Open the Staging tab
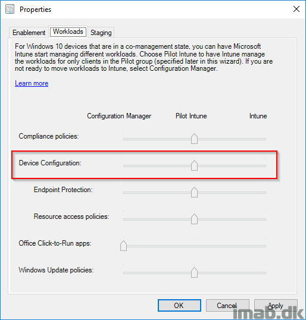The height and width of the screenshot is (320, 306). click(x=101, y=33)
